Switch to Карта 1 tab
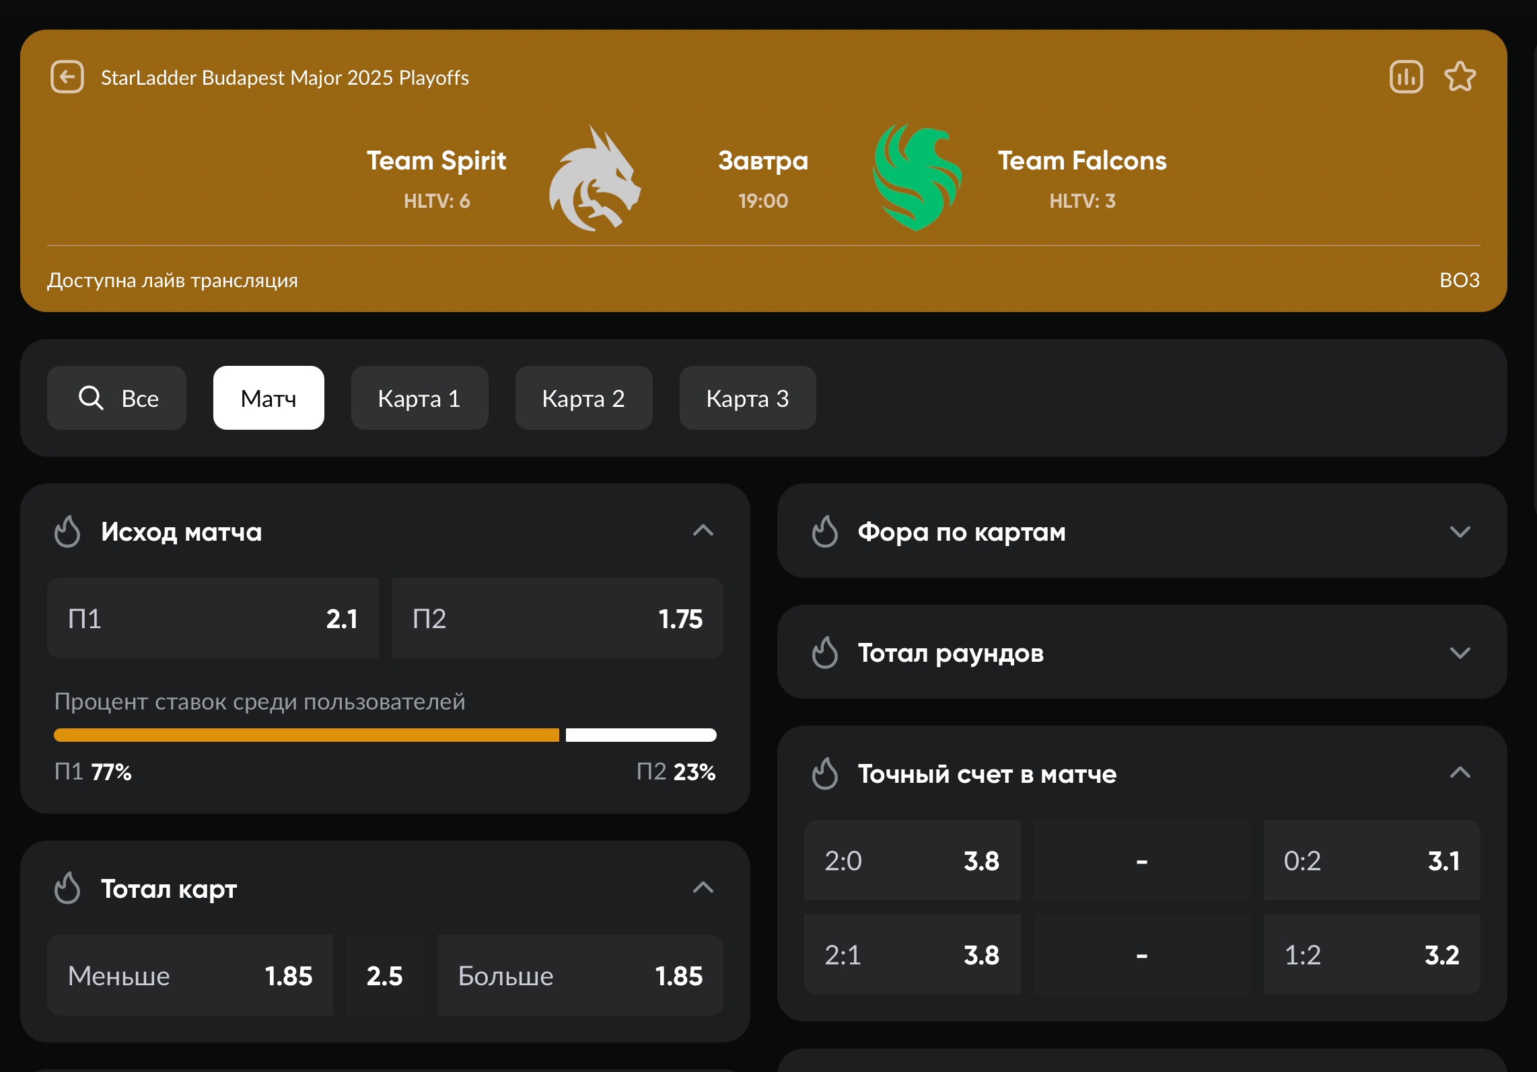This screenshot has height=1072, width=1537. pyautogui.click(x=419, y=398)
